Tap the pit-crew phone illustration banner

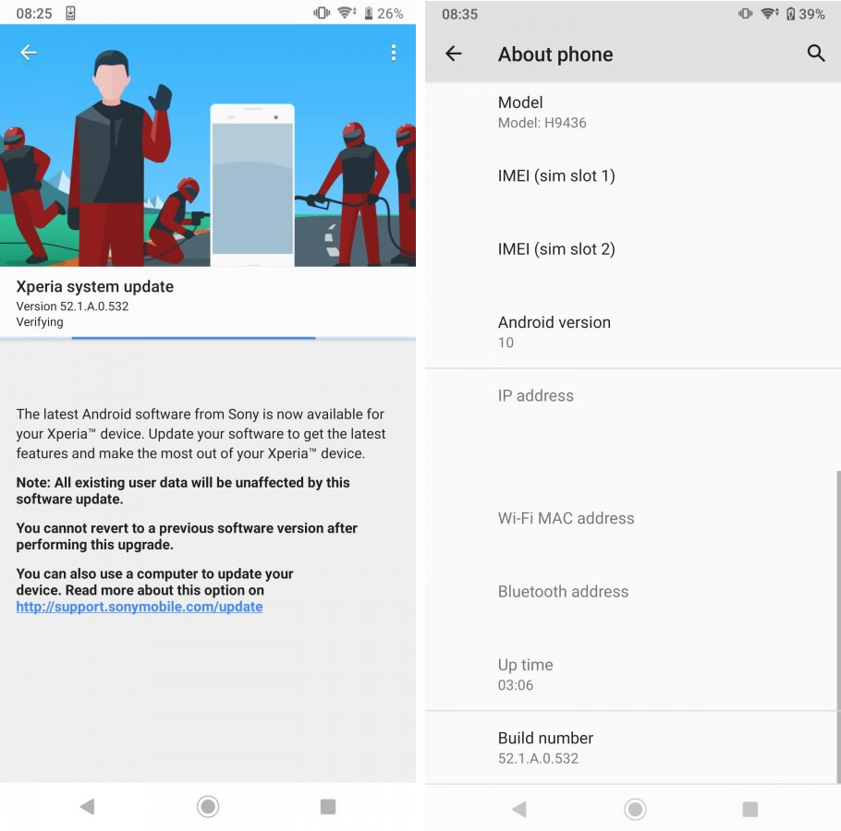[x=208, y=145]
